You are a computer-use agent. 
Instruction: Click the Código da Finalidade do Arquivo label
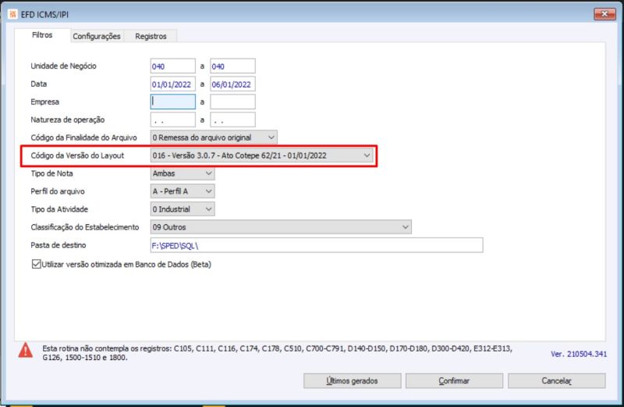click(83, 137)
